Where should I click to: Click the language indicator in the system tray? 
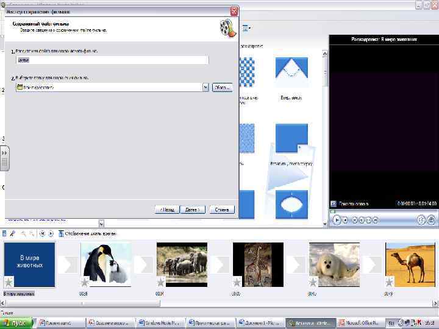[391, 324]
